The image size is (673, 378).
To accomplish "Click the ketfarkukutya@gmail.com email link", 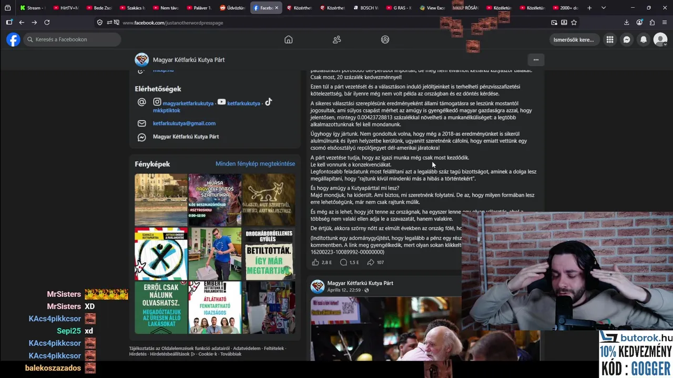I will (184, 123).
